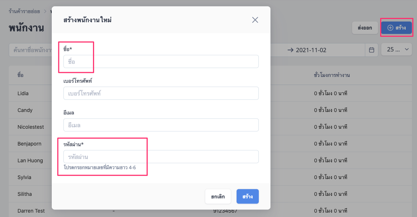Select the Lan Huong employee row
This screenshot has height=217, width=417.
point(213,160)
